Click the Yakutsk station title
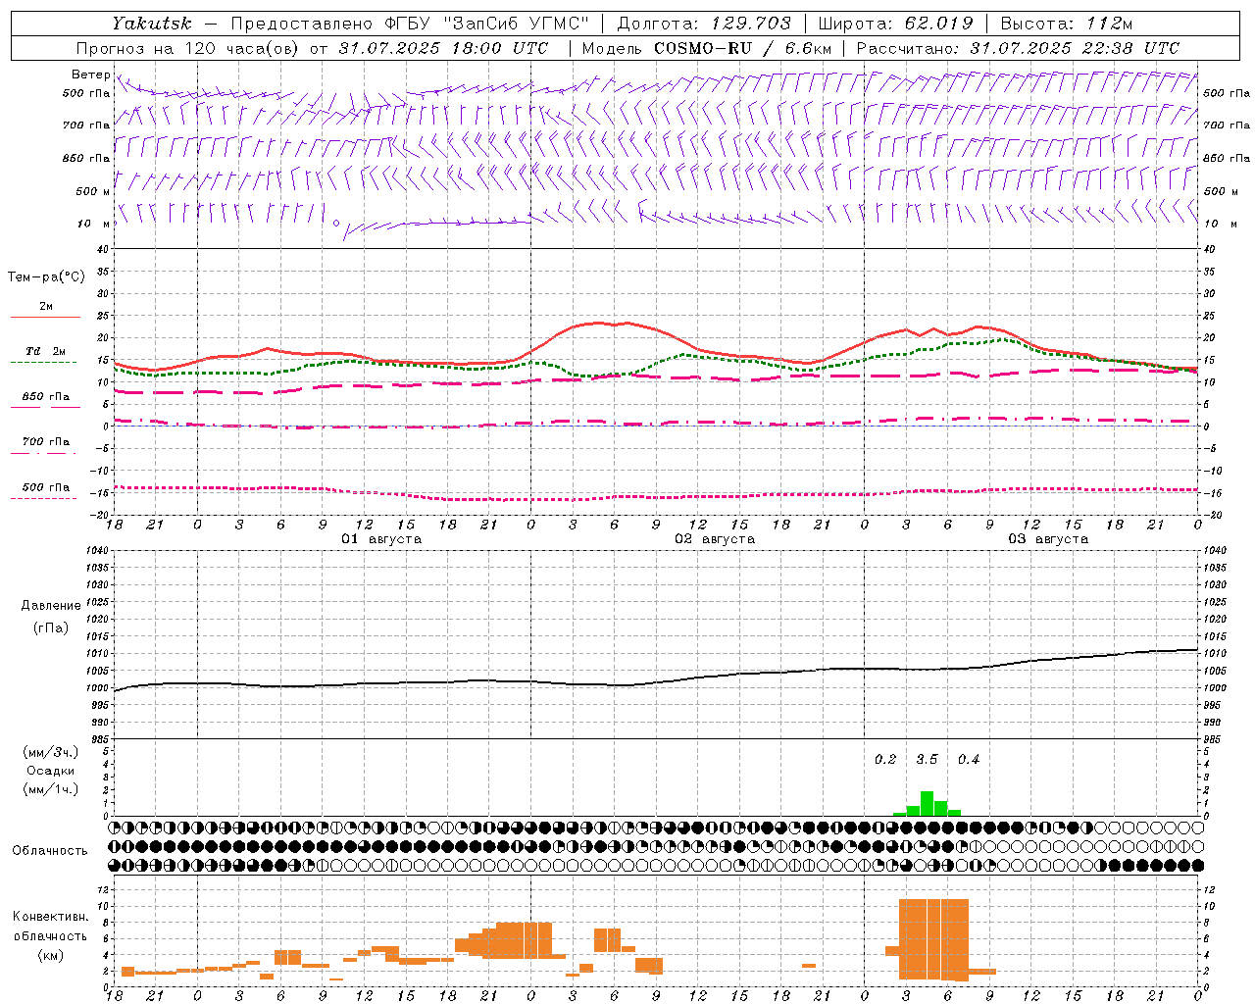 pos(150,24)
